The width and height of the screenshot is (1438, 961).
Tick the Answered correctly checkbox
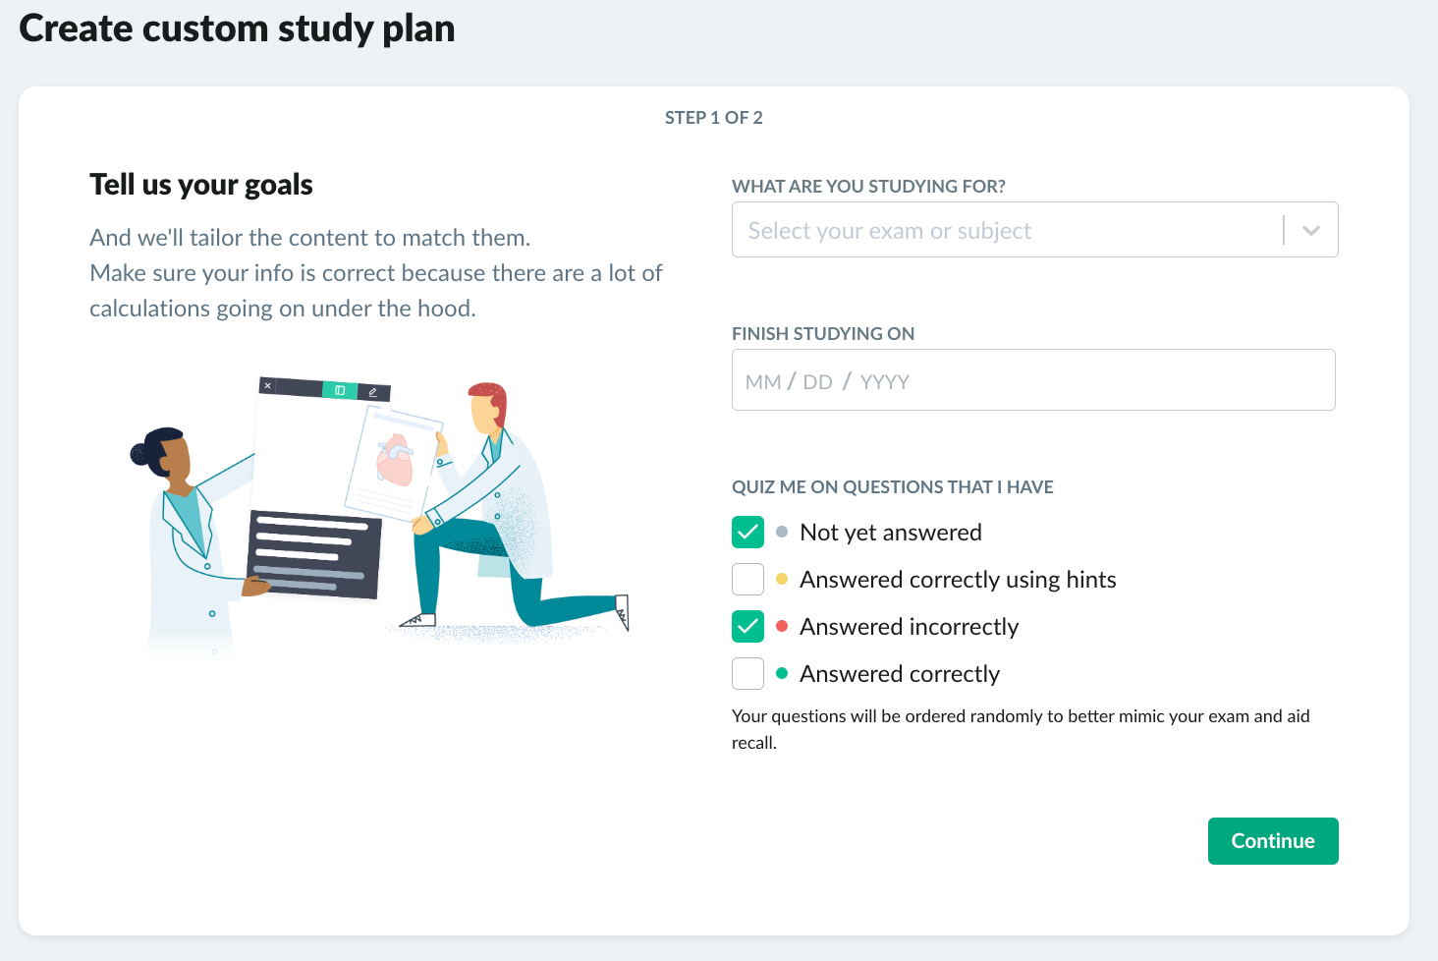[x=747, y=673]
